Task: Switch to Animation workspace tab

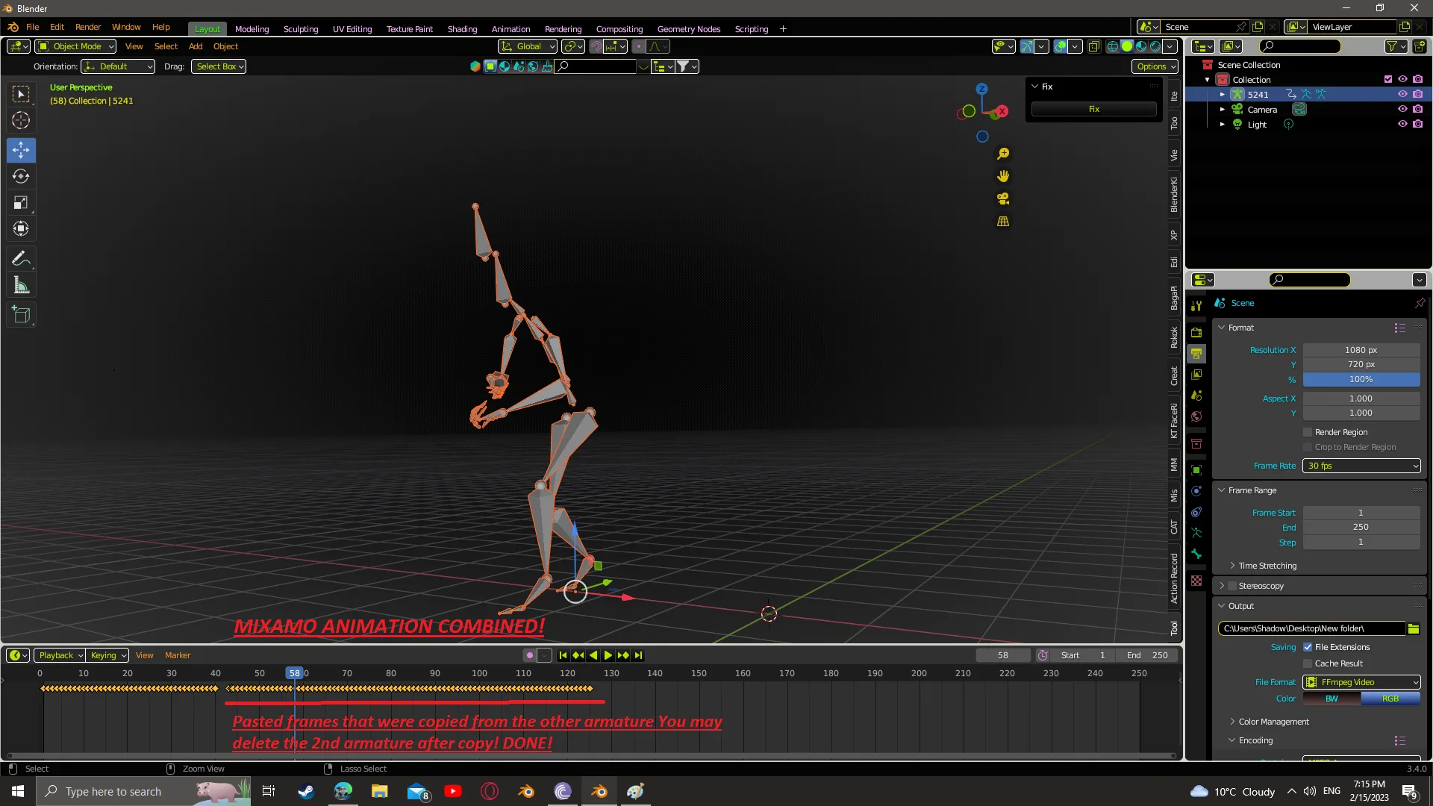Action: [511, 29]
